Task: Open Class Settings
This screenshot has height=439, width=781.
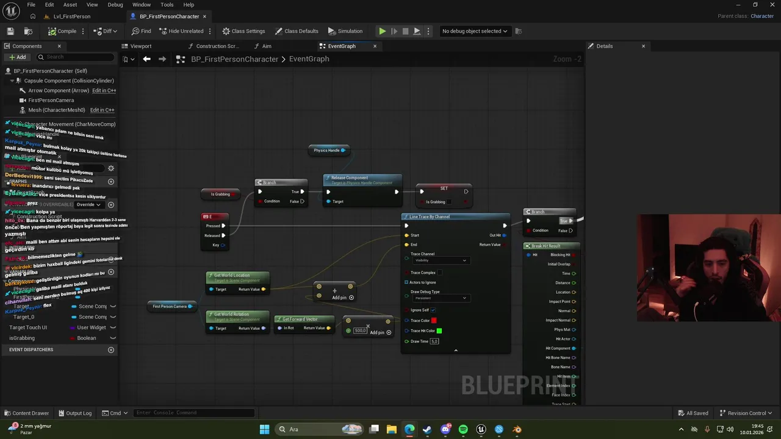Action: [243, 31]
